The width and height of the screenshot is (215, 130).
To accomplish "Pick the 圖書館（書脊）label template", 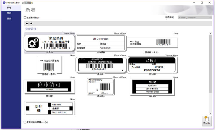I will tap(50, 64).
